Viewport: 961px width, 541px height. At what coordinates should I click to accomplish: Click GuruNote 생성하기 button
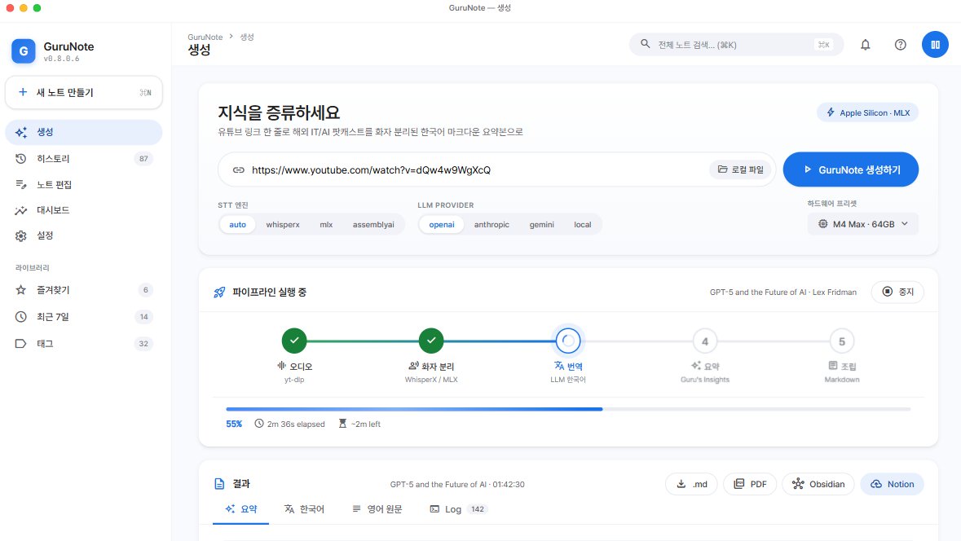(851, 169)
